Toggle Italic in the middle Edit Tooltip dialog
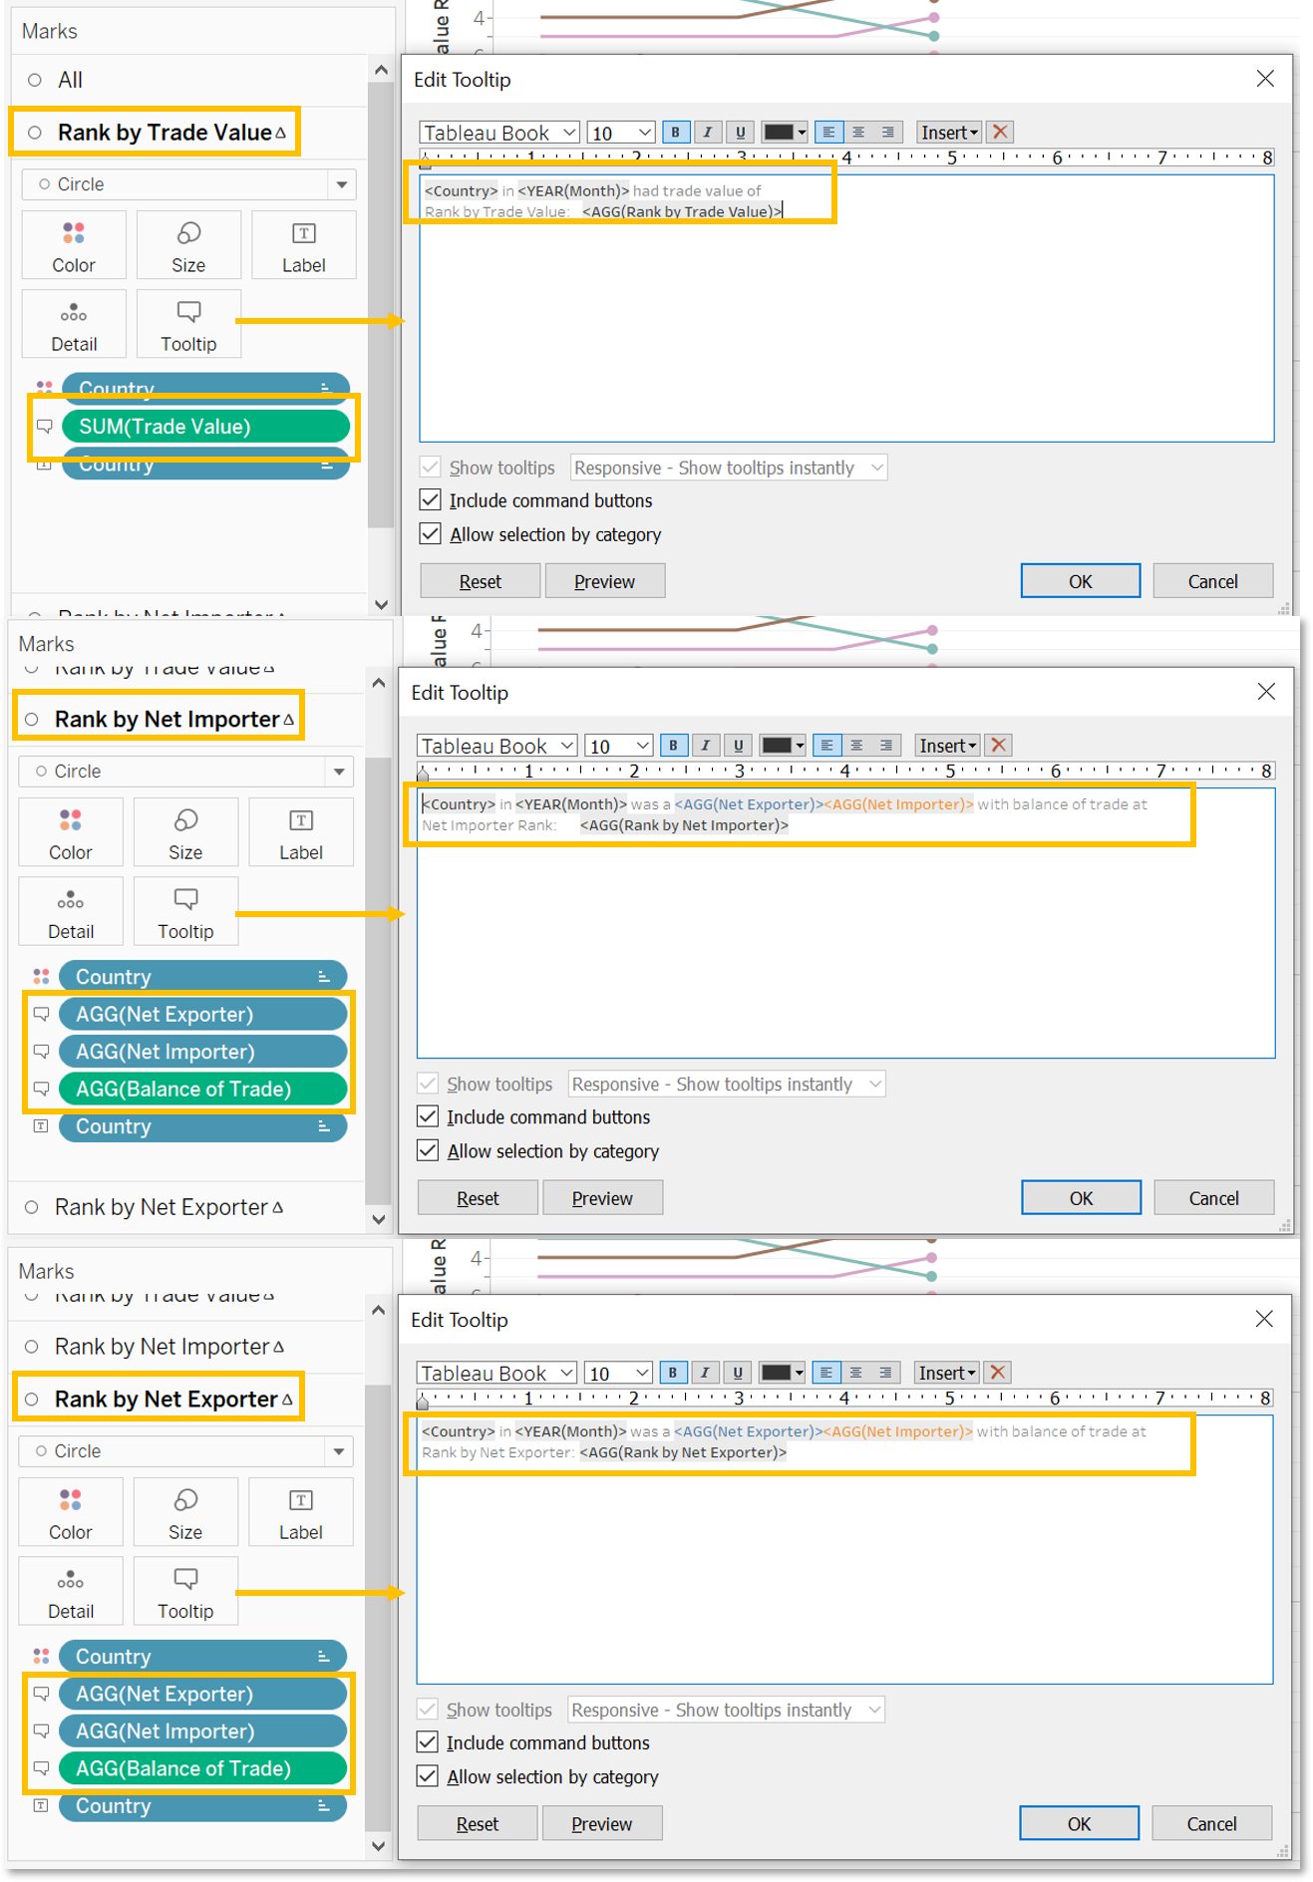The height and width of the screenshot is (1882, 1313). (x=705, y=746)
